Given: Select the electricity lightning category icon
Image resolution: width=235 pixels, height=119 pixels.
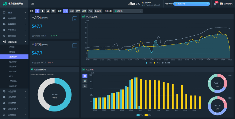Looking at the screenshot, I should point(37,11).
